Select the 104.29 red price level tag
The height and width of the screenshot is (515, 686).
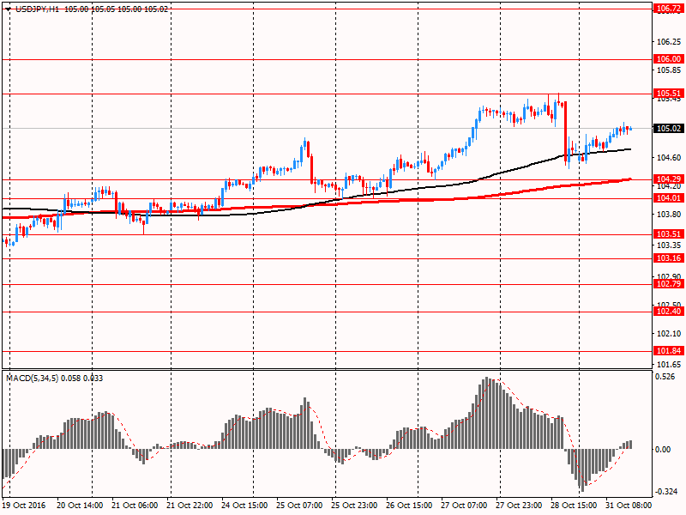point(667,179)
